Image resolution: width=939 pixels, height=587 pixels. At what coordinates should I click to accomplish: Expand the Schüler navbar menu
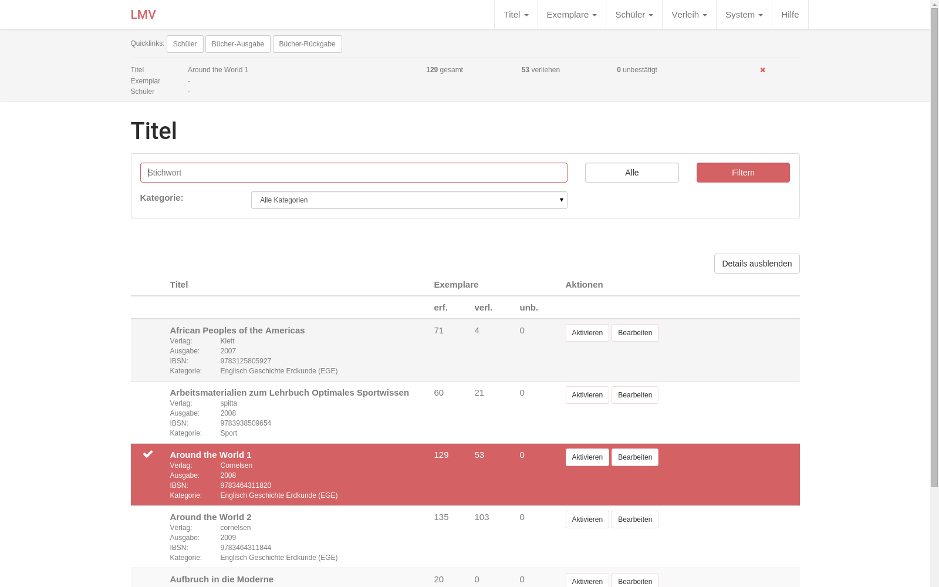(634, 15)
